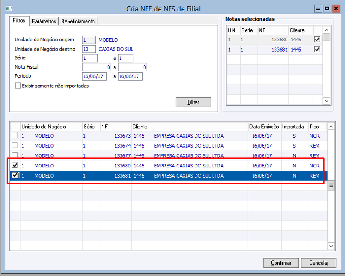Minimize the Cria NFE window
Image resolution: width=345 pixels, height=276 pixels.
tap(318, 9)
